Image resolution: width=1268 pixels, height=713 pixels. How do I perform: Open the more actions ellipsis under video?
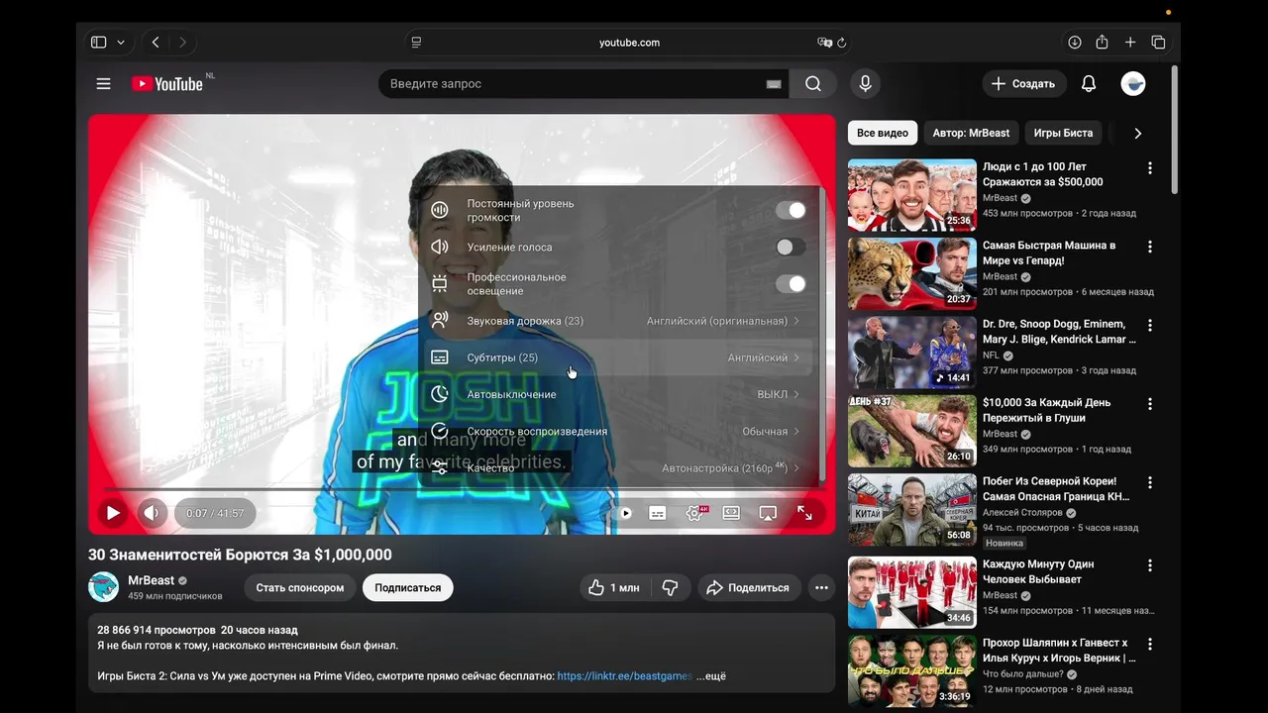pos(821,587)
